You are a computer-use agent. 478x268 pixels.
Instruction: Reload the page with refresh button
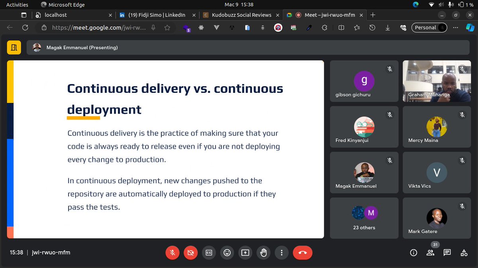click(25, 28)
